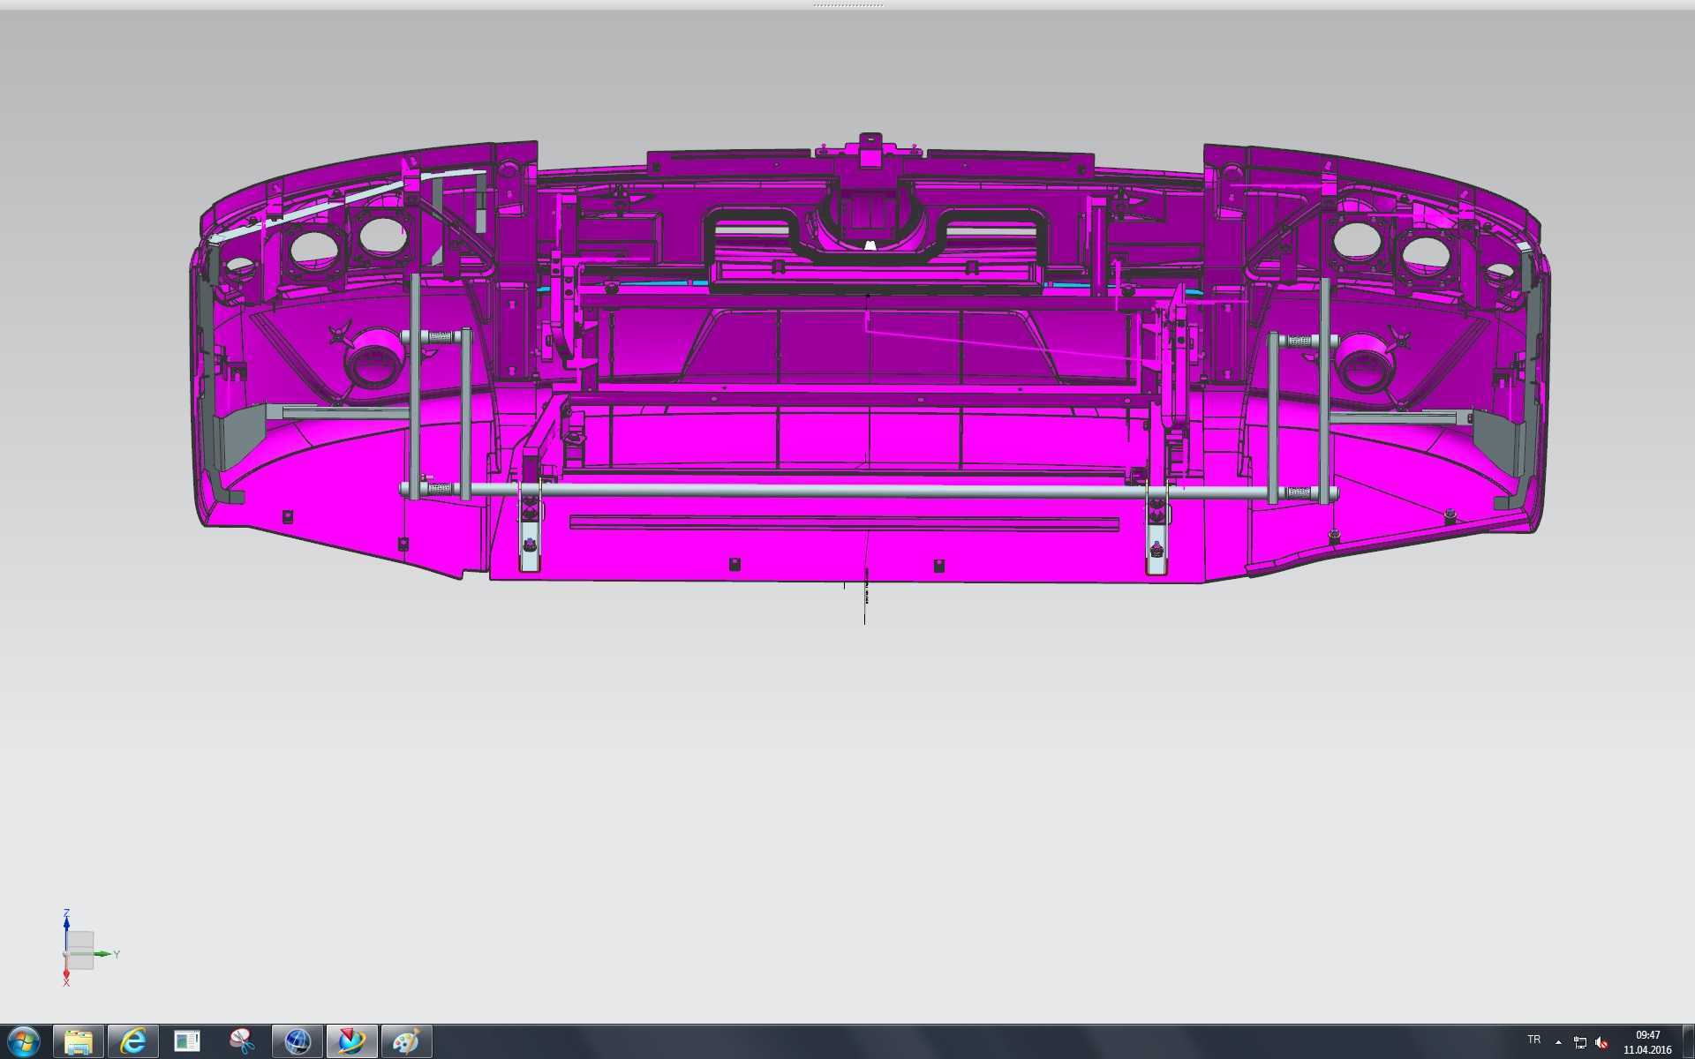Open the Windows Start menu orb
This screenshot has height=1059, width=1695.
24,1042
